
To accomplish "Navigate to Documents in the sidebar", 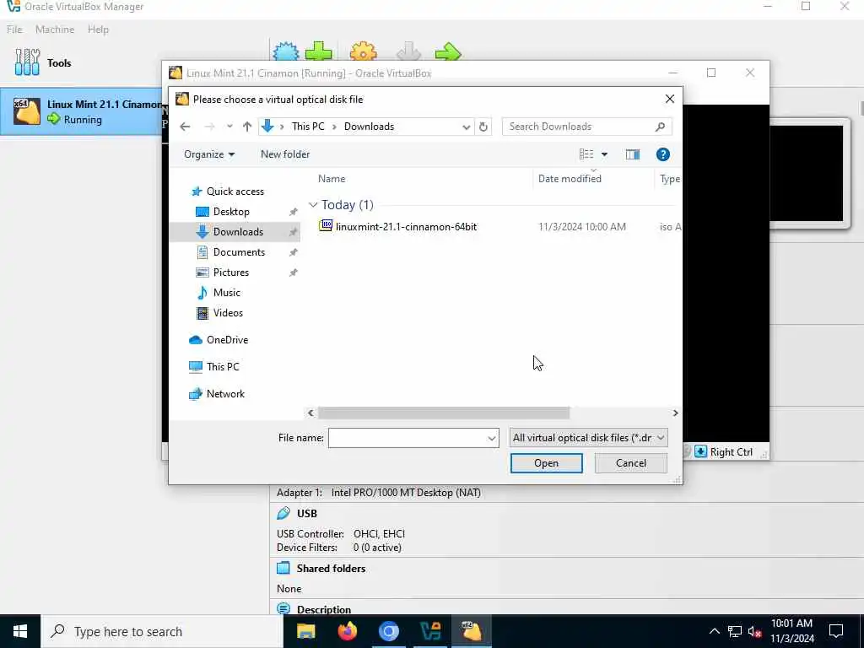I will click(239, 252).
